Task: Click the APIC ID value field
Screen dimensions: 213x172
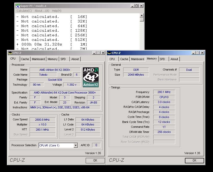Action: pos(96,145)
